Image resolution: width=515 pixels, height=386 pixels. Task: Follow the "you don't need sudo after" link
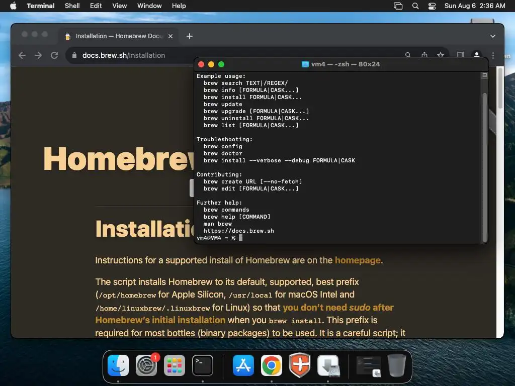pyautogui.click(x=338, y=308)
